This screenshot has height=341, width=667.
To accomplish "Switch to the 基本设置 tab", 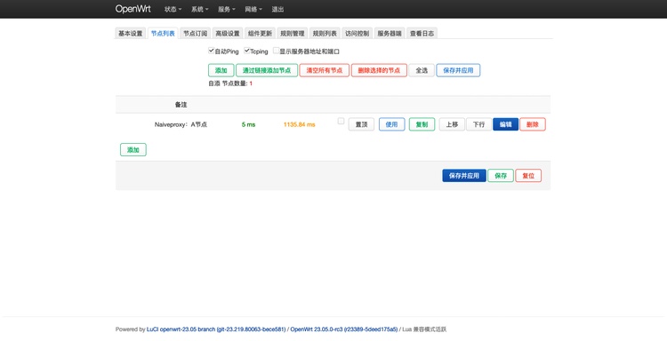I will (x=130, y=34).
